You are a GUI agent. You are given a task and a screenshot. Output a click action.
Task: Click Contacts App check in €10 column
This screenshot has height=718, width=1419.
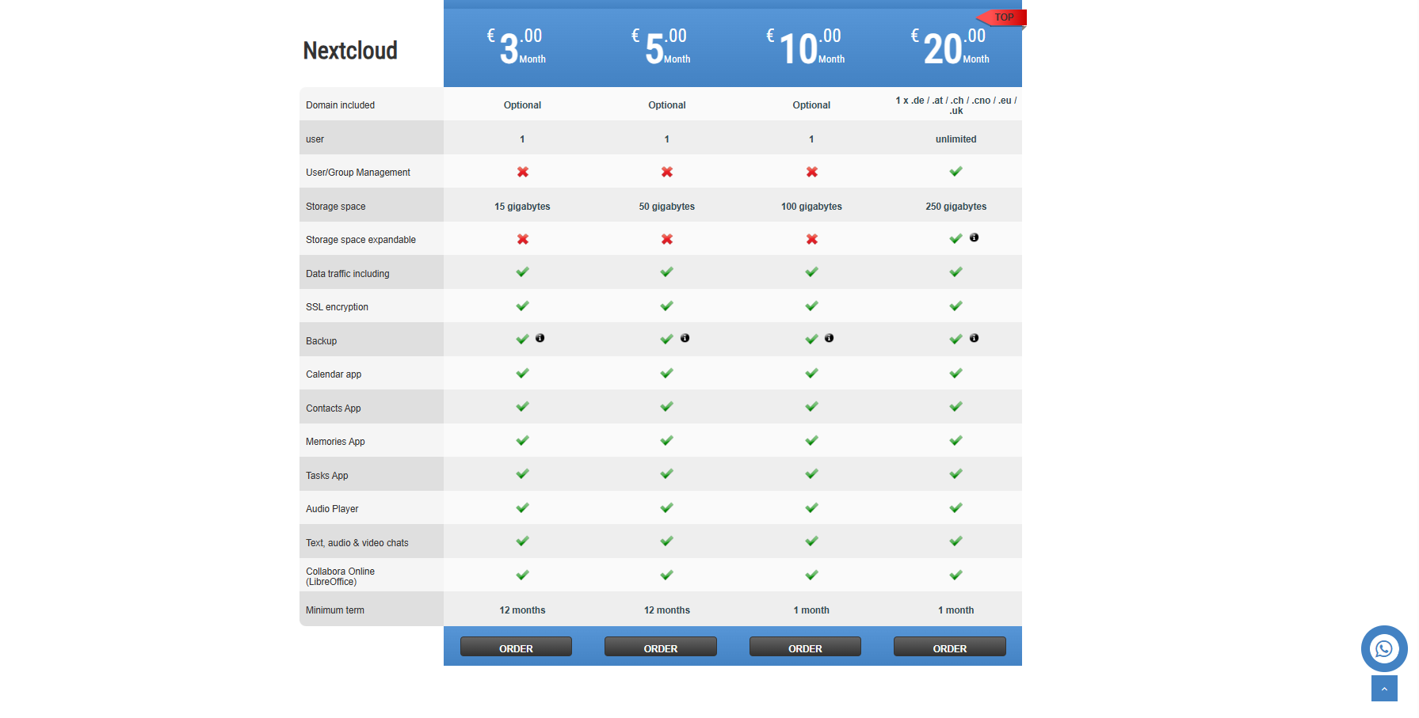pyautogui.click(x=812, y=406)
